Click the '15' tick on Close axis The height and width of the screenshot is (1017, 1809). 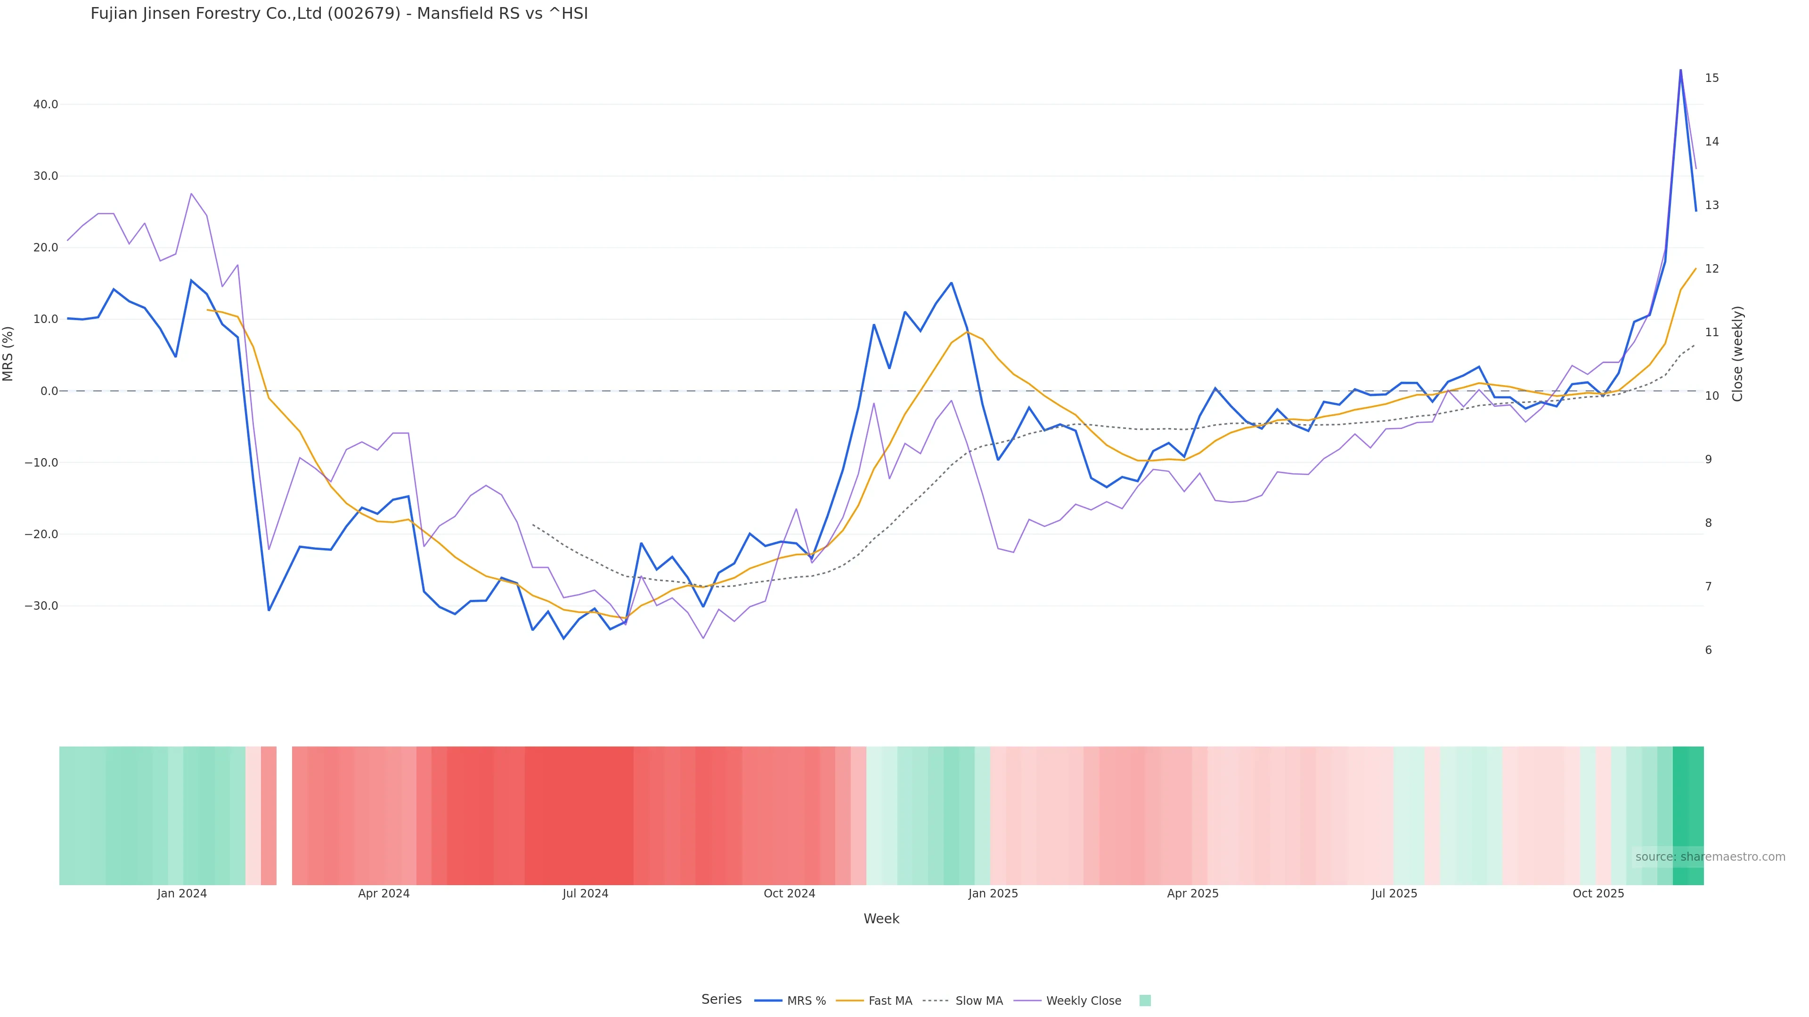(x=1712, y=78)
